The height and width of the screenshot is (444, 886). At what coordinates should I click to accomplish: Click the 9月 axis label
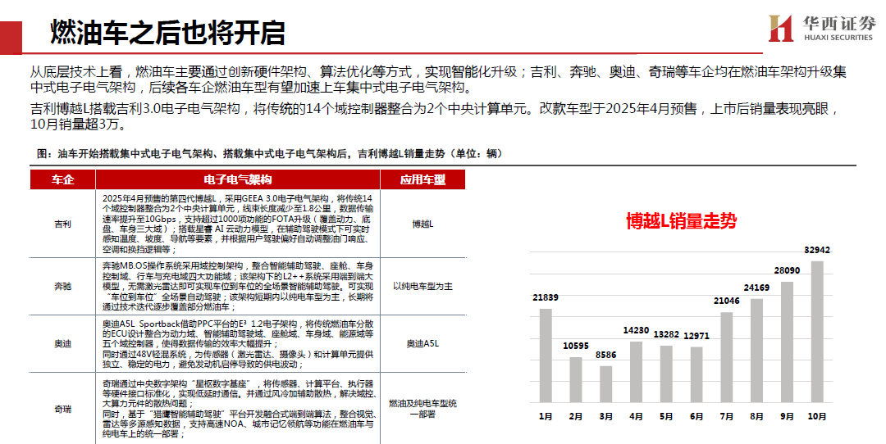787,416
